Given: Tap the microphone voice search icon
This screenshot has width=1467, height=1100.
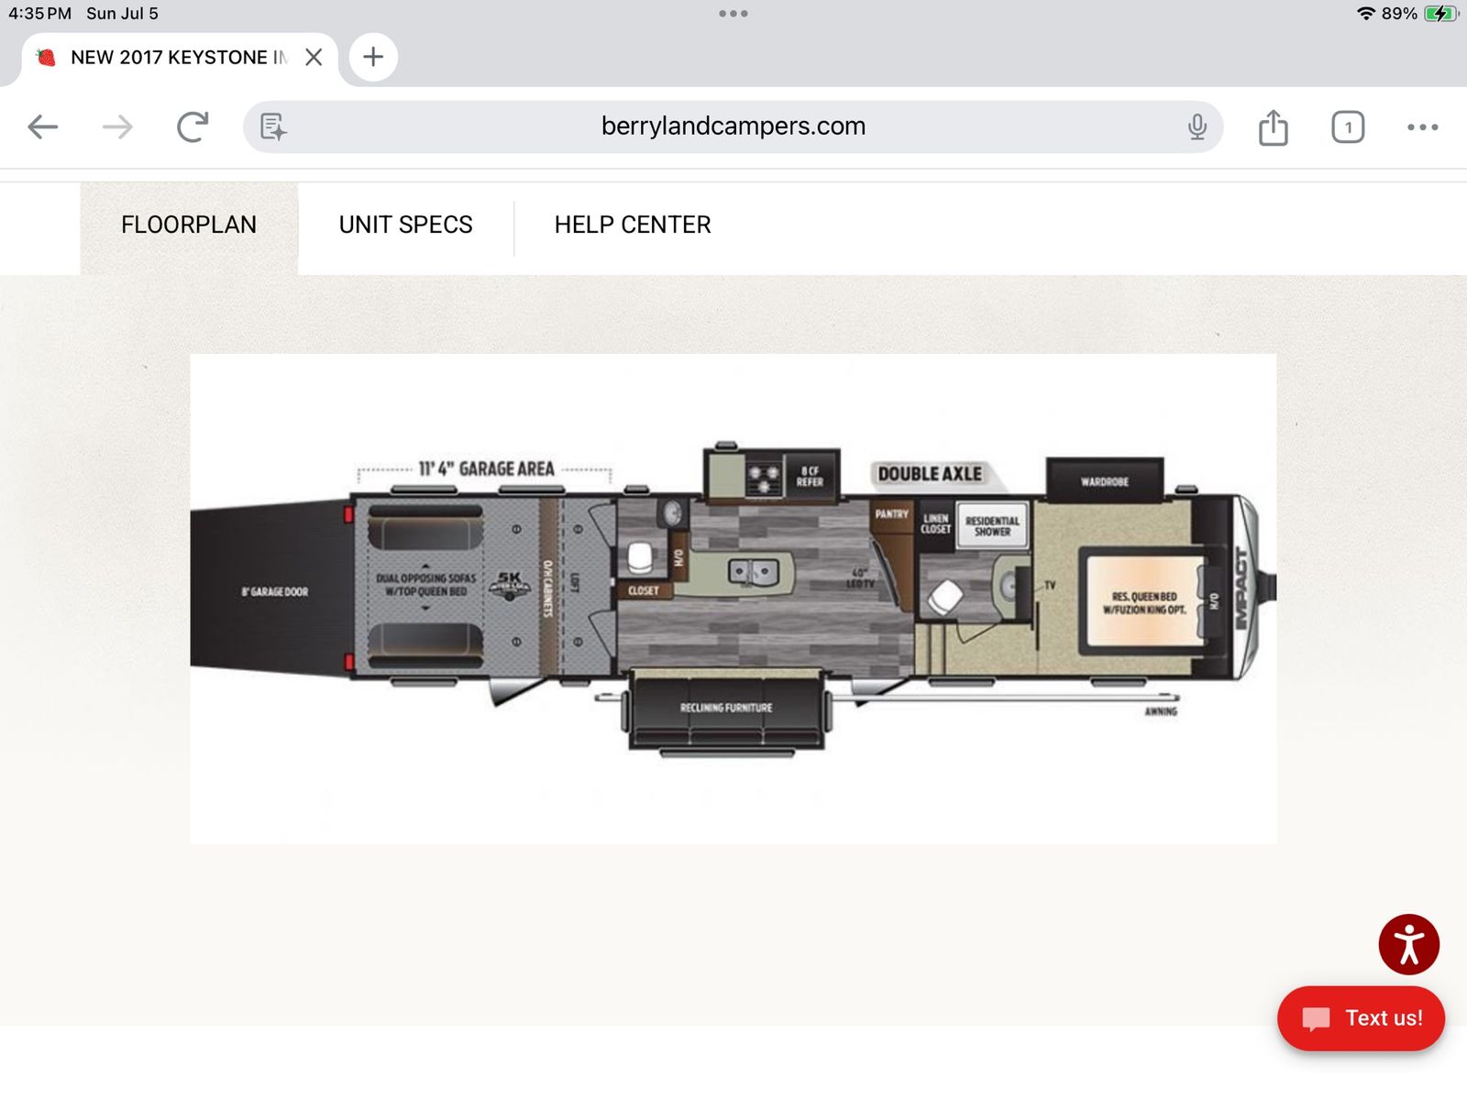Looking at the screenshot, I should pos(1197,126).
